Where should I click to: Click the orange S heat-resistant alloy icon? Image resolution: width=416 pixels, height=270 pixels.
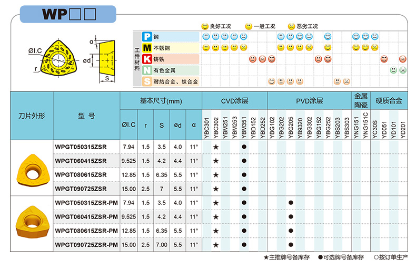tap(147, 81)
